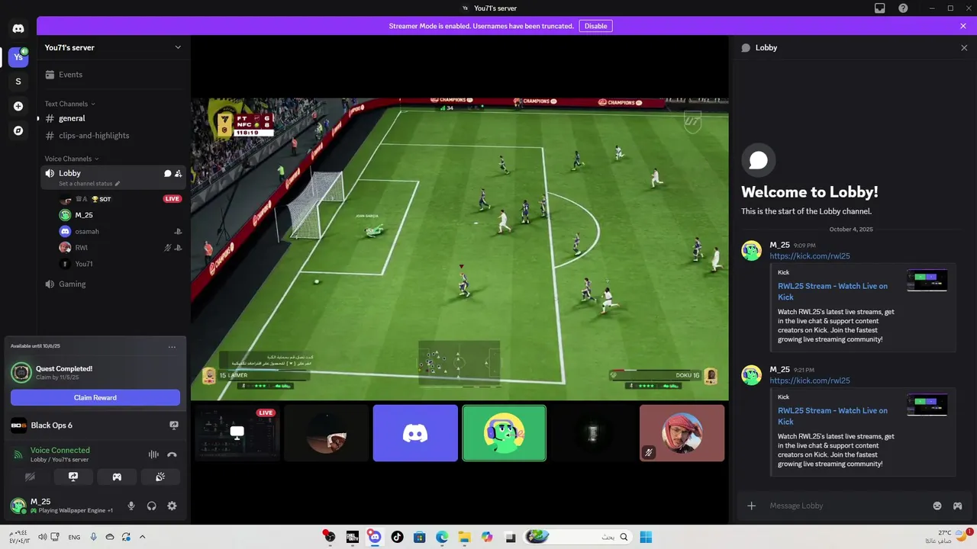The height and width of the screenshot is (549, 977).
Task: Expand You71's server dropdown menu
Action: pos(178,47)
